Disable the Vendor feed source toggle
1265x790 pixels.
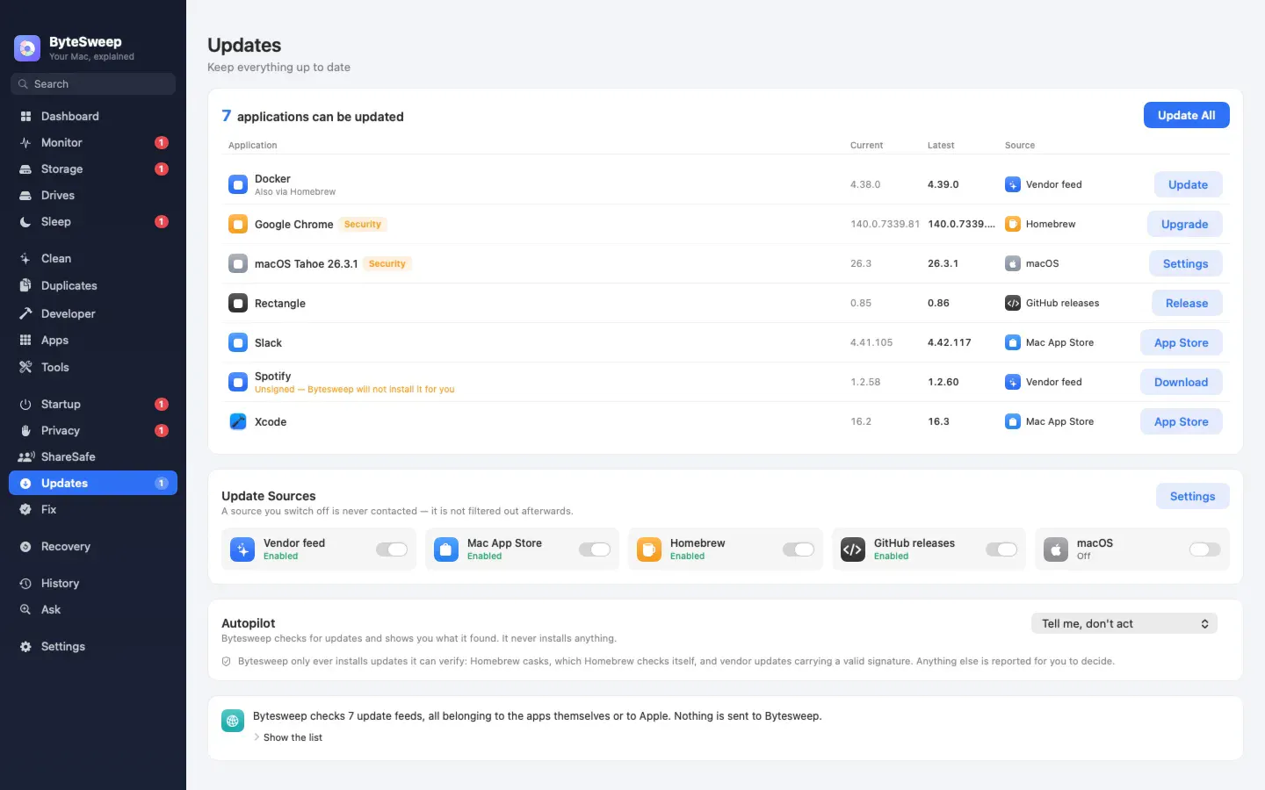click(x=392, y=549)
